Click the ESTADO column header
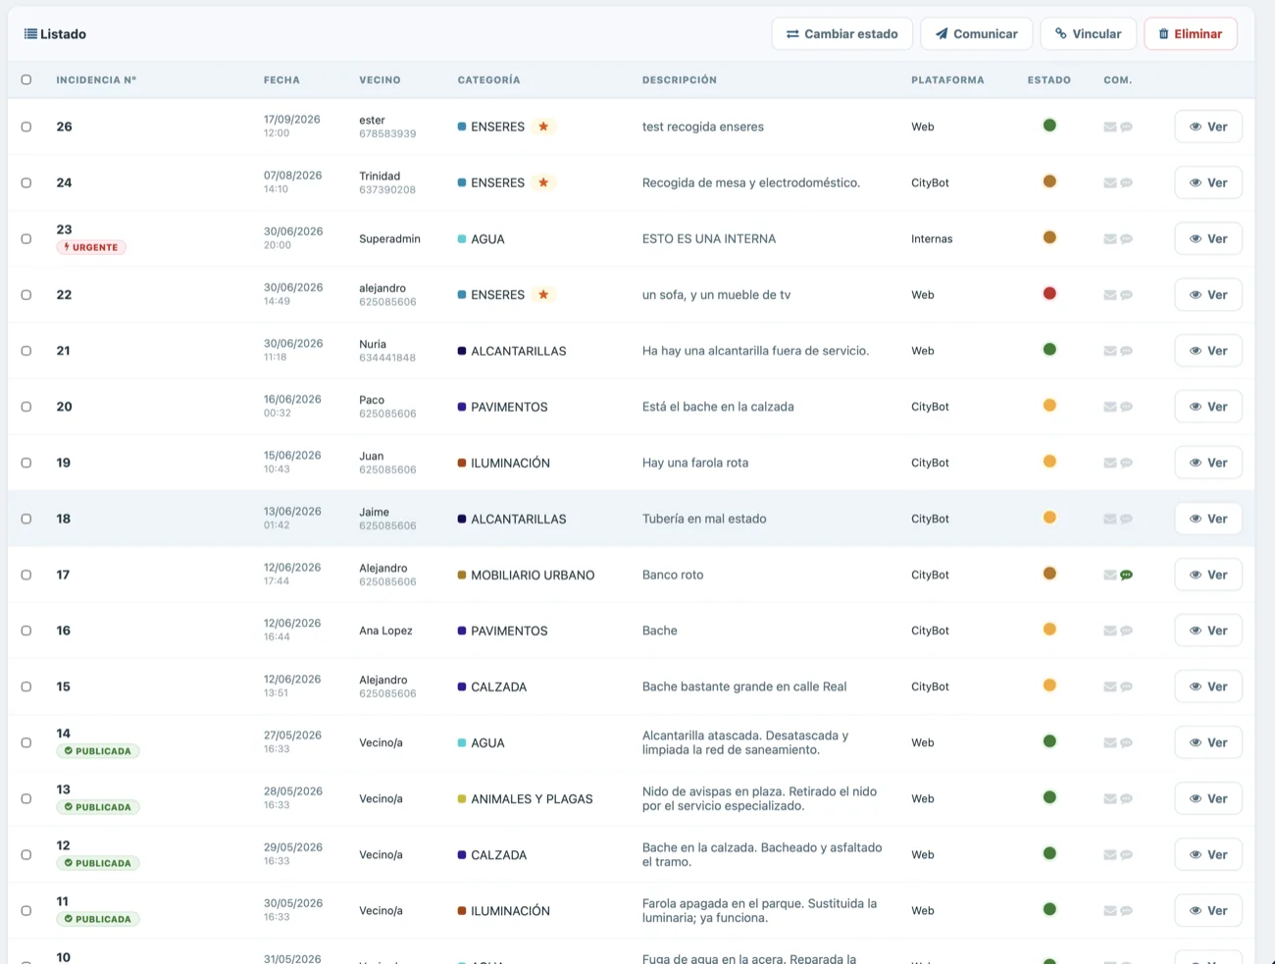The image size is (1275, 964). (1049, 80)
